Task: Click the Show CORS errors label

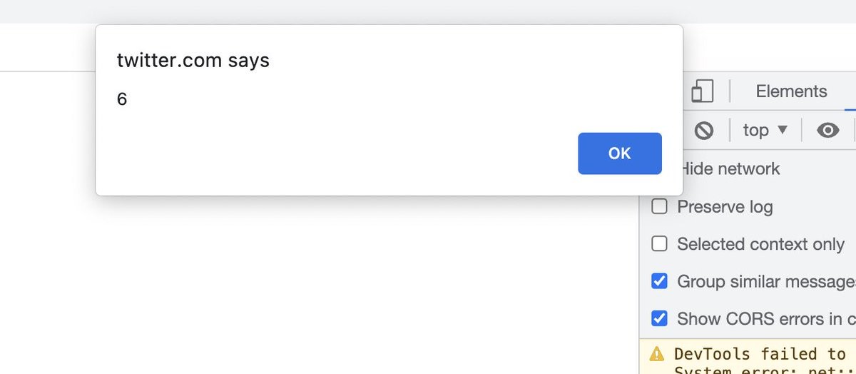Action: tap(766, 318)
